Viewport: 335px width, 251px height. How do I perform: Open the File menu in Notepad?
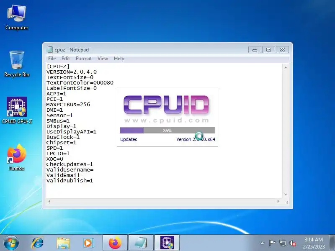pyautogui.click(x=52, y=59)
